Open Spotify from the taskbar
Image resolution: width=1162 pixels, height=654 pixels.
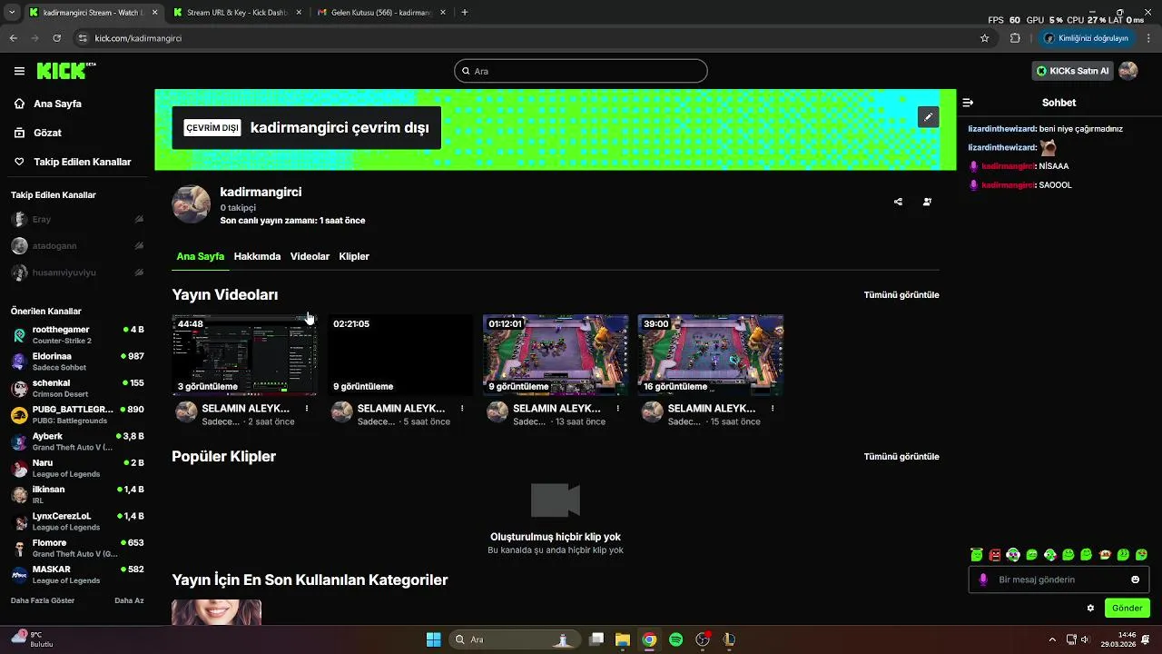pos(676,639)
